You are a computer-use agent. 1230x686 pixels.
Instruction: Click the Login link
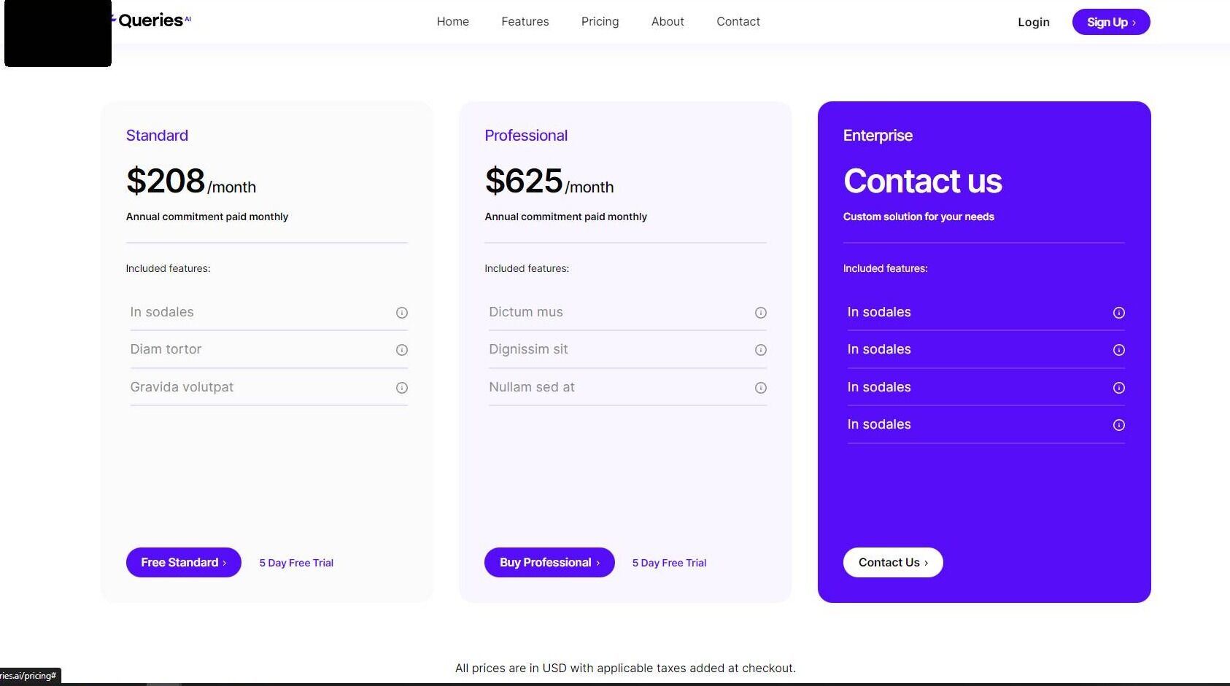1033,23
